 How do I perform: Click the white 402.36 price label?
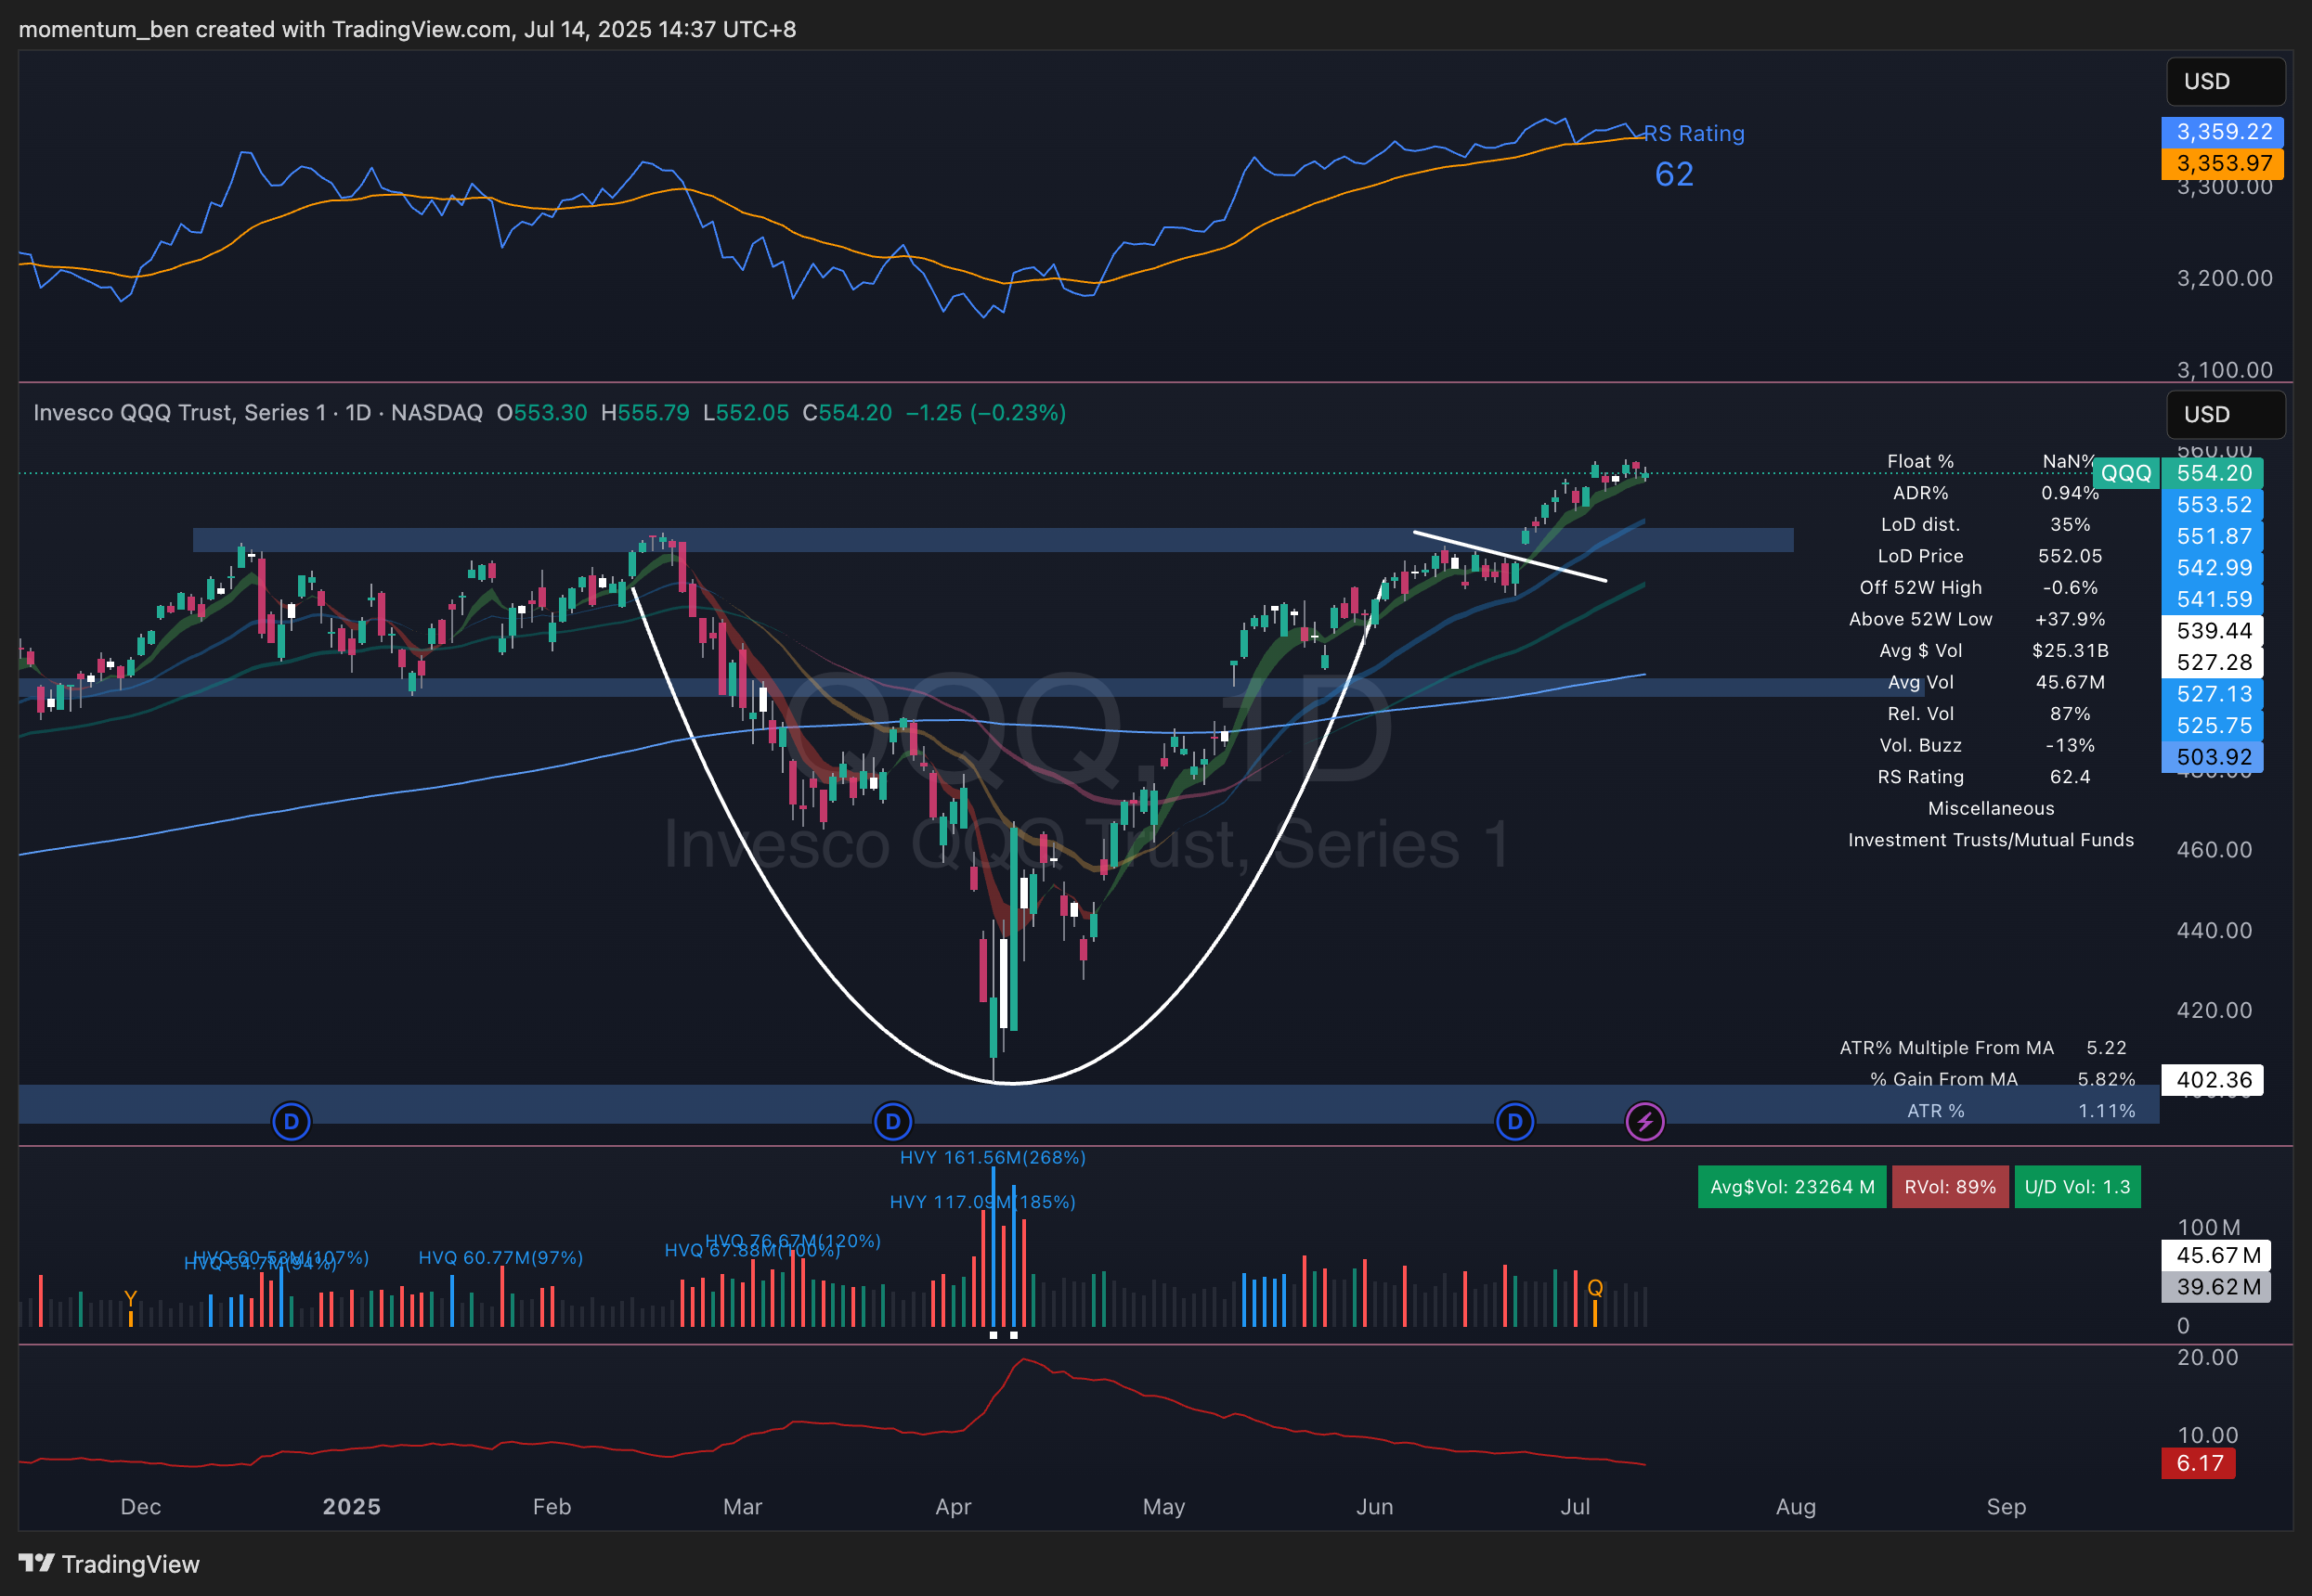(x=2213, y=1080)
